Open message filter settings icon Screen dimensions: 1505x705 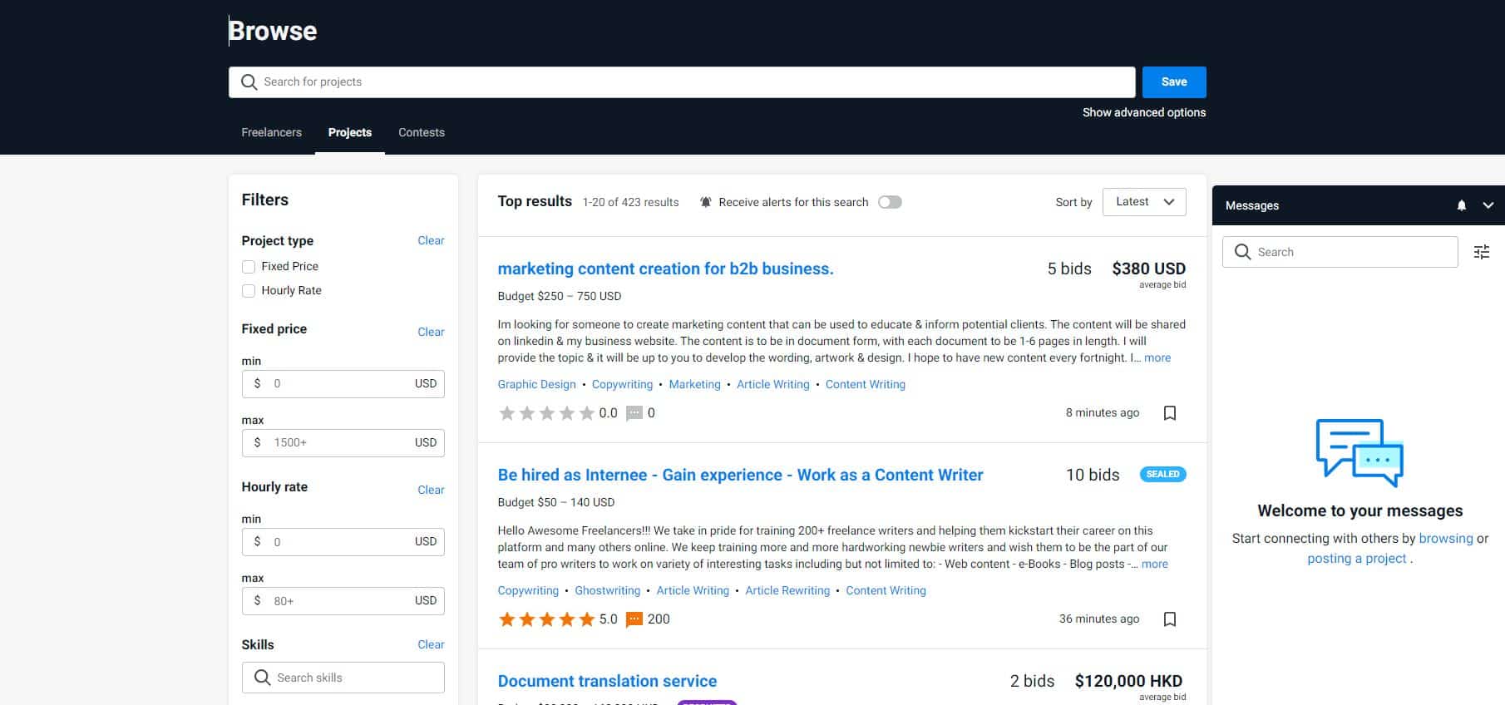pos(1482,252)
